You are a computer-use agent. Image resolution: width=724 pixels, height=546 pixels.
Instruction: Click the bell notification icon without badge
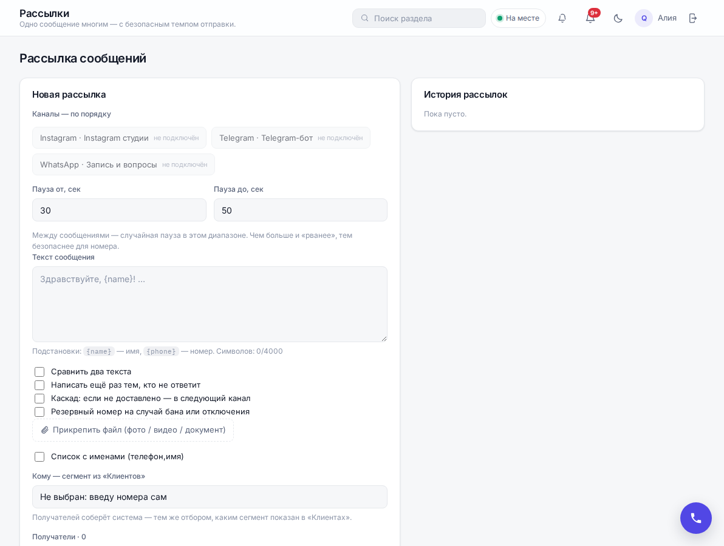[562, 18]
